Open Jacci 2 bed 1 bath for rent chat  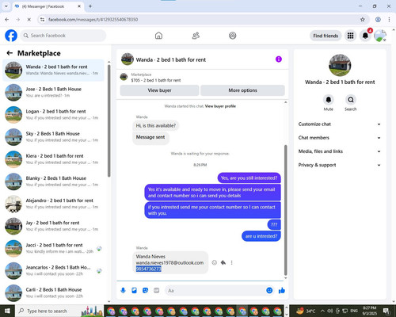(54, 248)
